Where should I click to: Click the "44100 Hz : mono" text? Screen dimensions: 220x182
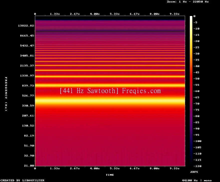coord(197,180)
